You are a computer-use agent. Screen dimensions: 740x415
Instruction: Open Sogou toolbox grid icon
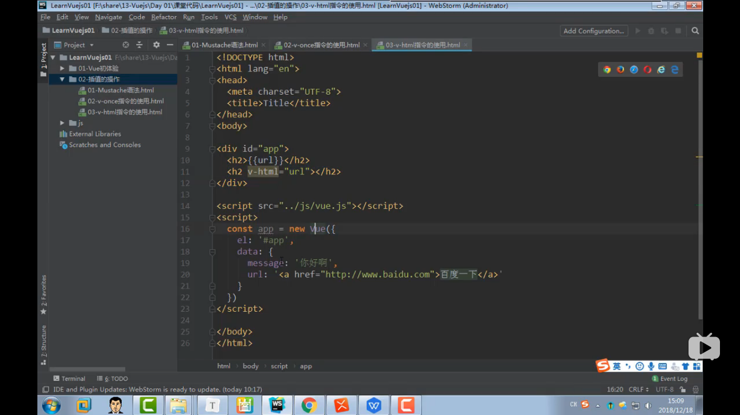tap(697, 366)
